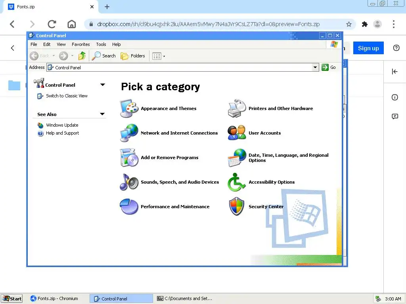Click the Dropbox comments icon

(x=395, y=116)
